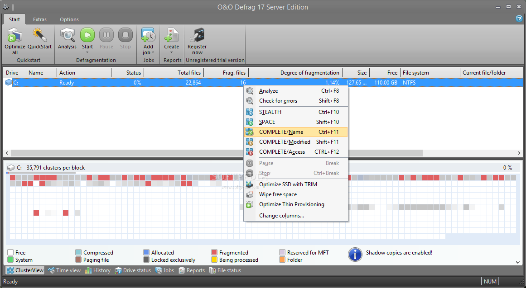Click the Optimize Thin Provisioning icon
Screen dimensions: 526x288
[x=250, y=204]
